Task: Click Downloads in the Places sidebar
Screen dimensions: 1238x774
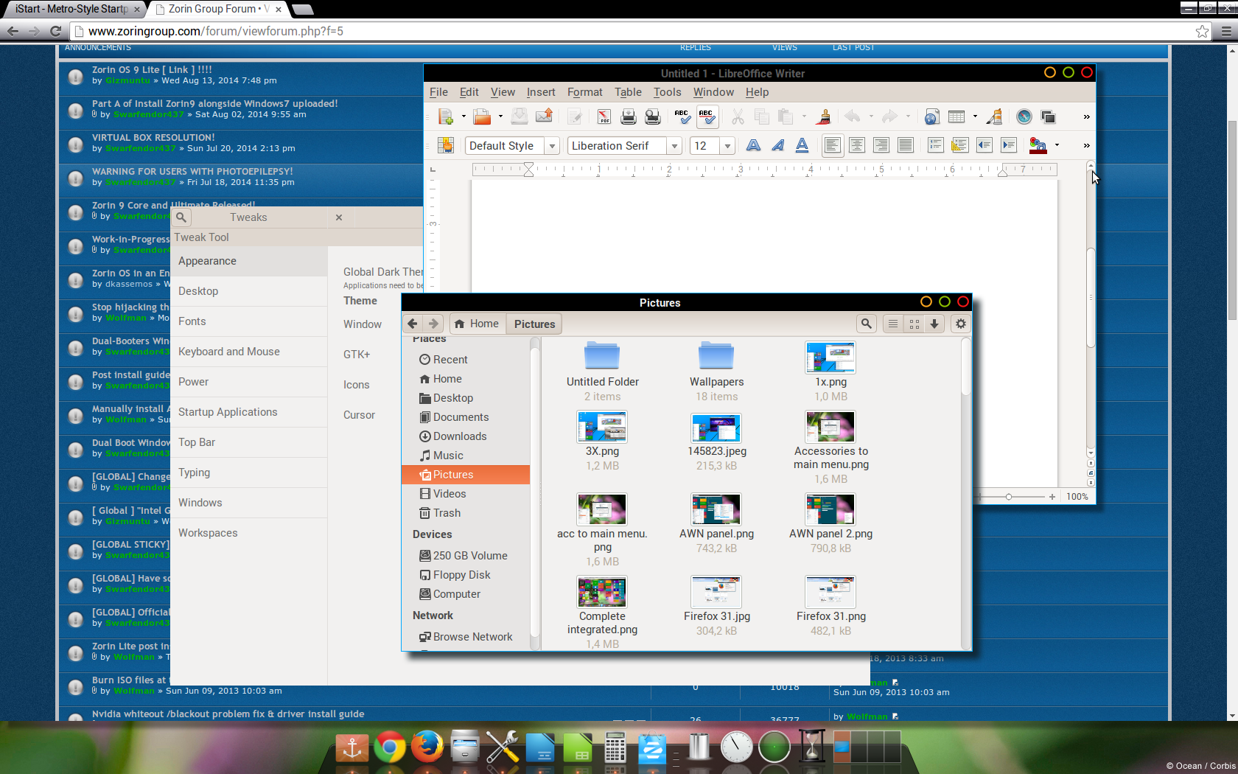Action: point(459,436)
